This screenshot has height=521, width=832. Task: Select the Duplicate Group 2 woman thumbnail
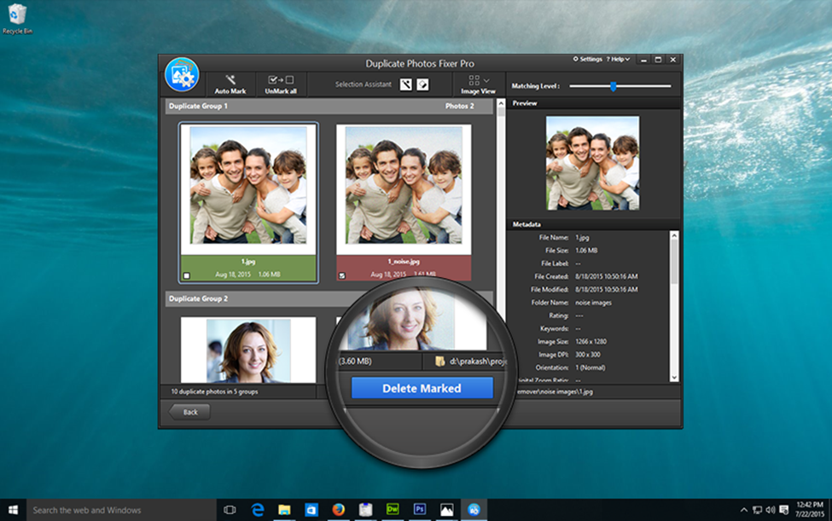coord(248,350)
